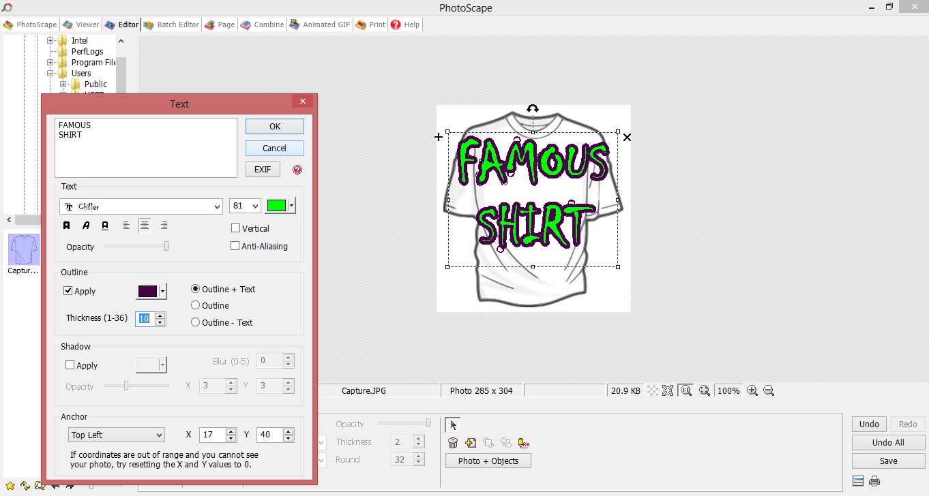This screenshot has width=929, height=496.
Task: Click the red help icon beside EXIF
Action: coord(297,170)
